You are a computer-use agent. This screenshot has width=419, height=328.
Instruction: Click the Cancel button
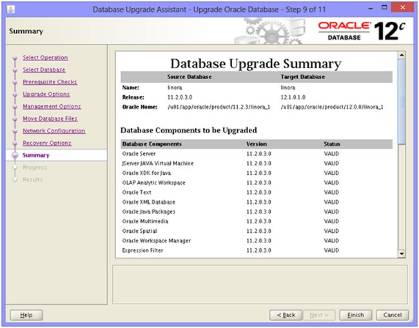click(x=393, y=315)
